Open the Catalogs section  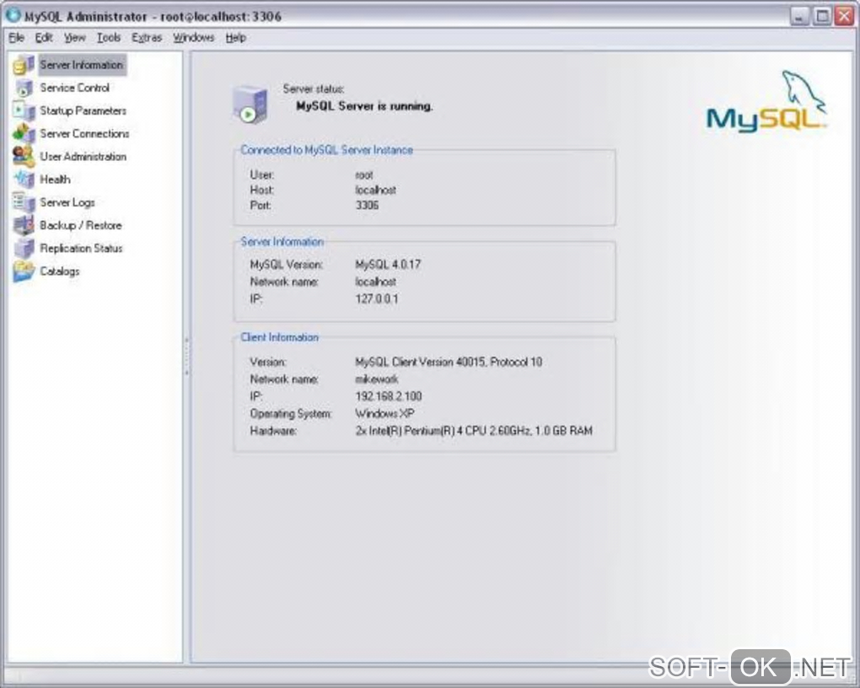[x=59, y=271]
